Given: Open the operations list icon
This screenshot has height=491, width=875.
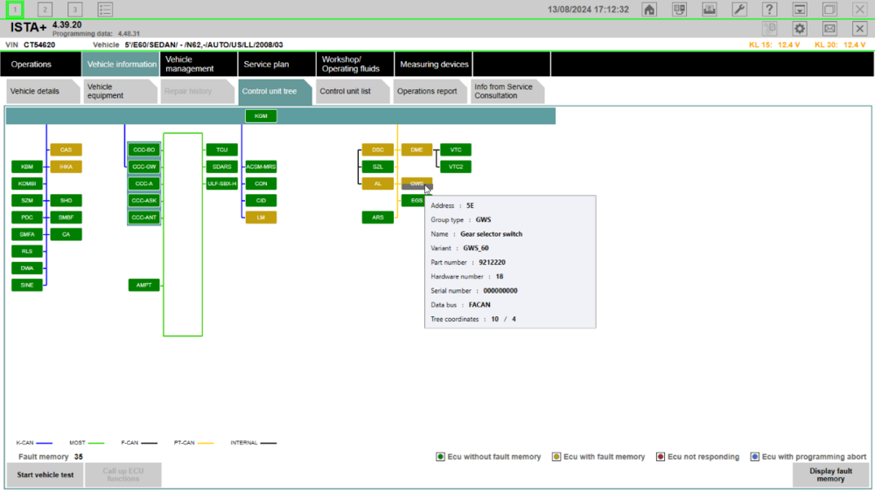Looking at the screenshot, I should 105,10.
